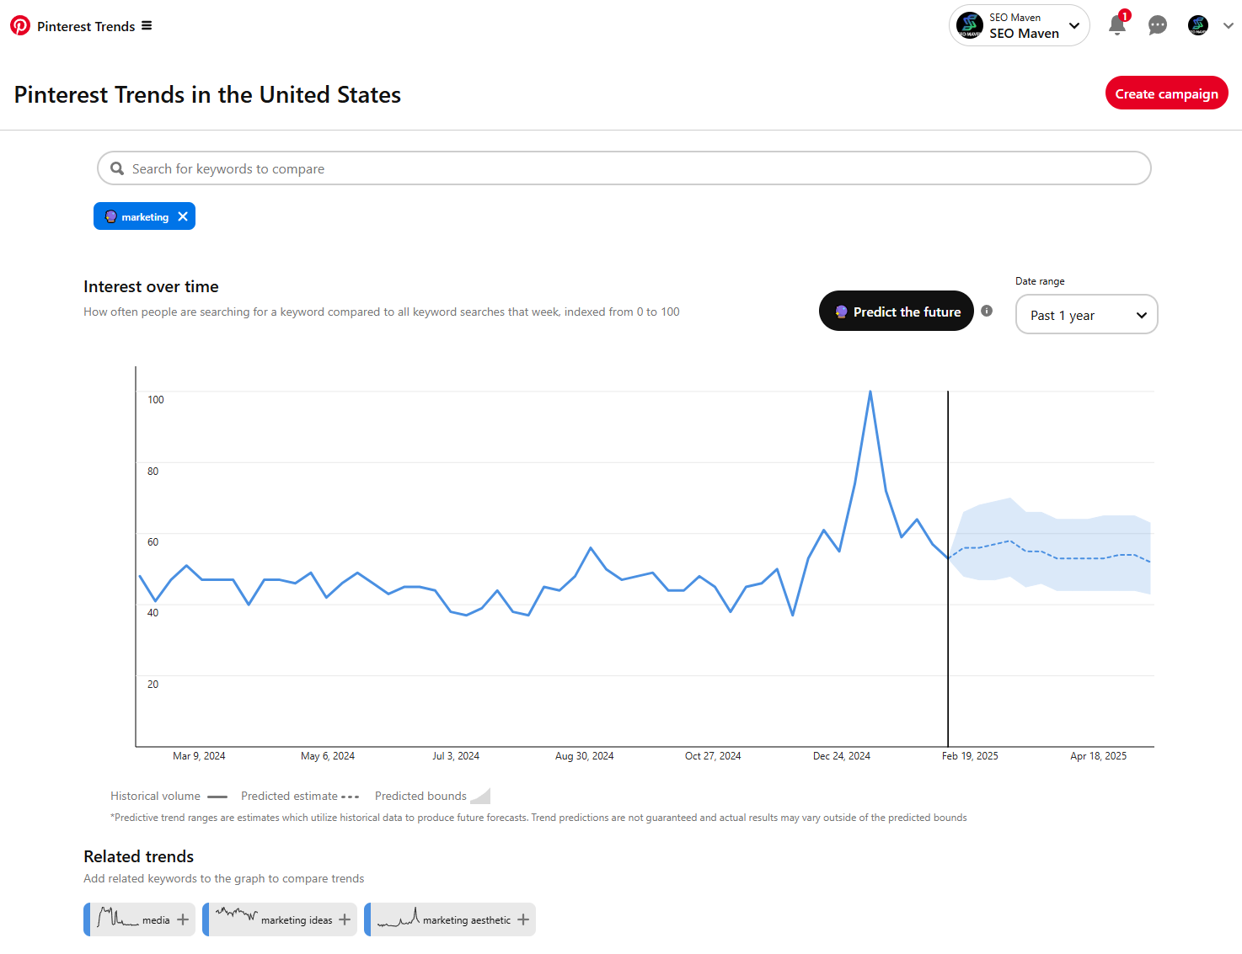Add the marketing ideas related trend

click(x=345, y=919)
